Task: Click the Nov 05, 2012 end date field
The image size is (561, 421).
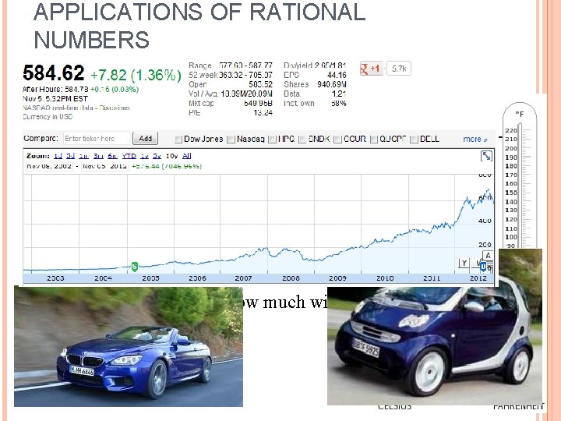Action: (x=104, y=167)
